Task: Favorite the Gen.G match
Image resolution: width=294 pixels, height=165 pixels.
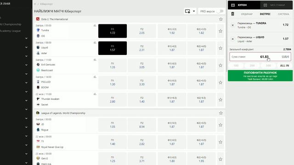Action: coord(220,159)
